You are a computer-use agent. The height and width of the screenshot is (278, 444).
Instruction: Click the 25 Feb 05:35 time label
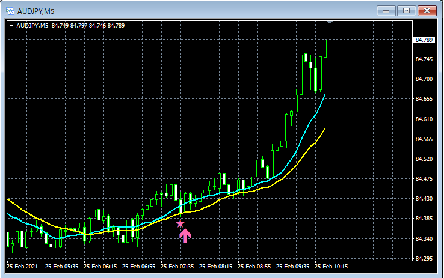tap(62, 267)
